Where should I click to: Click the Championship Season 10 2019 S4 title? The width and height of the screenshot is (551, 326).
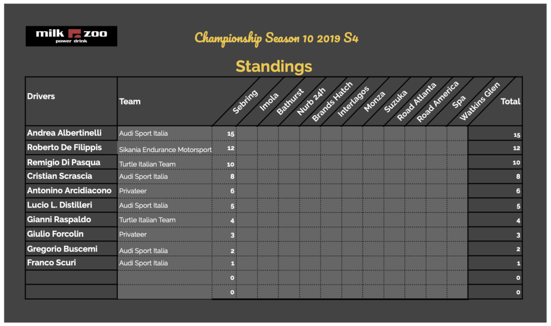point(277,38)
